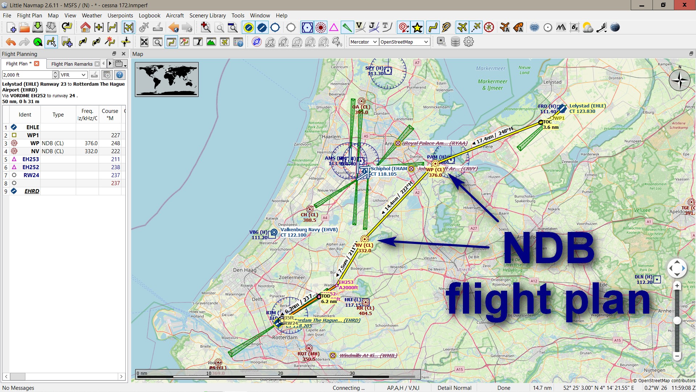Screen dimensions: 696x392
Task: Open flight plan file via folder icon
Action: 24,27
